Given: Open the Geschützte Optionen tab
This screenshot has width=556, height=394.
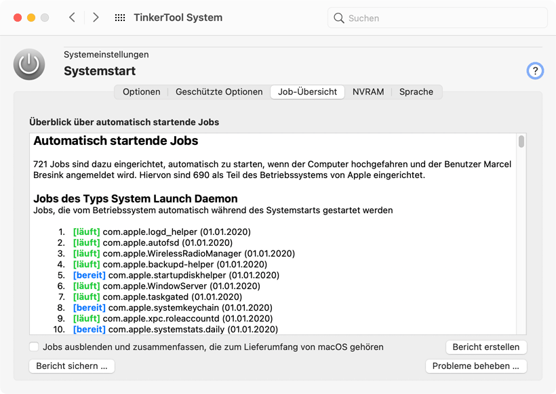Looking at the screenshot, I should point(219,92).
